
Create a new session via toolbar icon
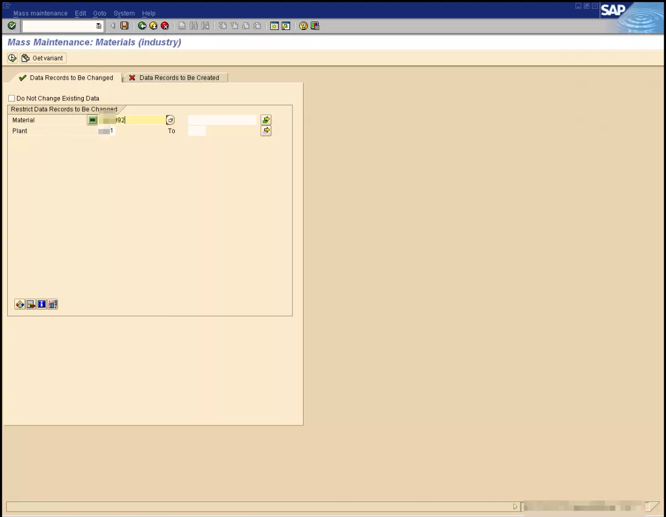coord(274,26)
